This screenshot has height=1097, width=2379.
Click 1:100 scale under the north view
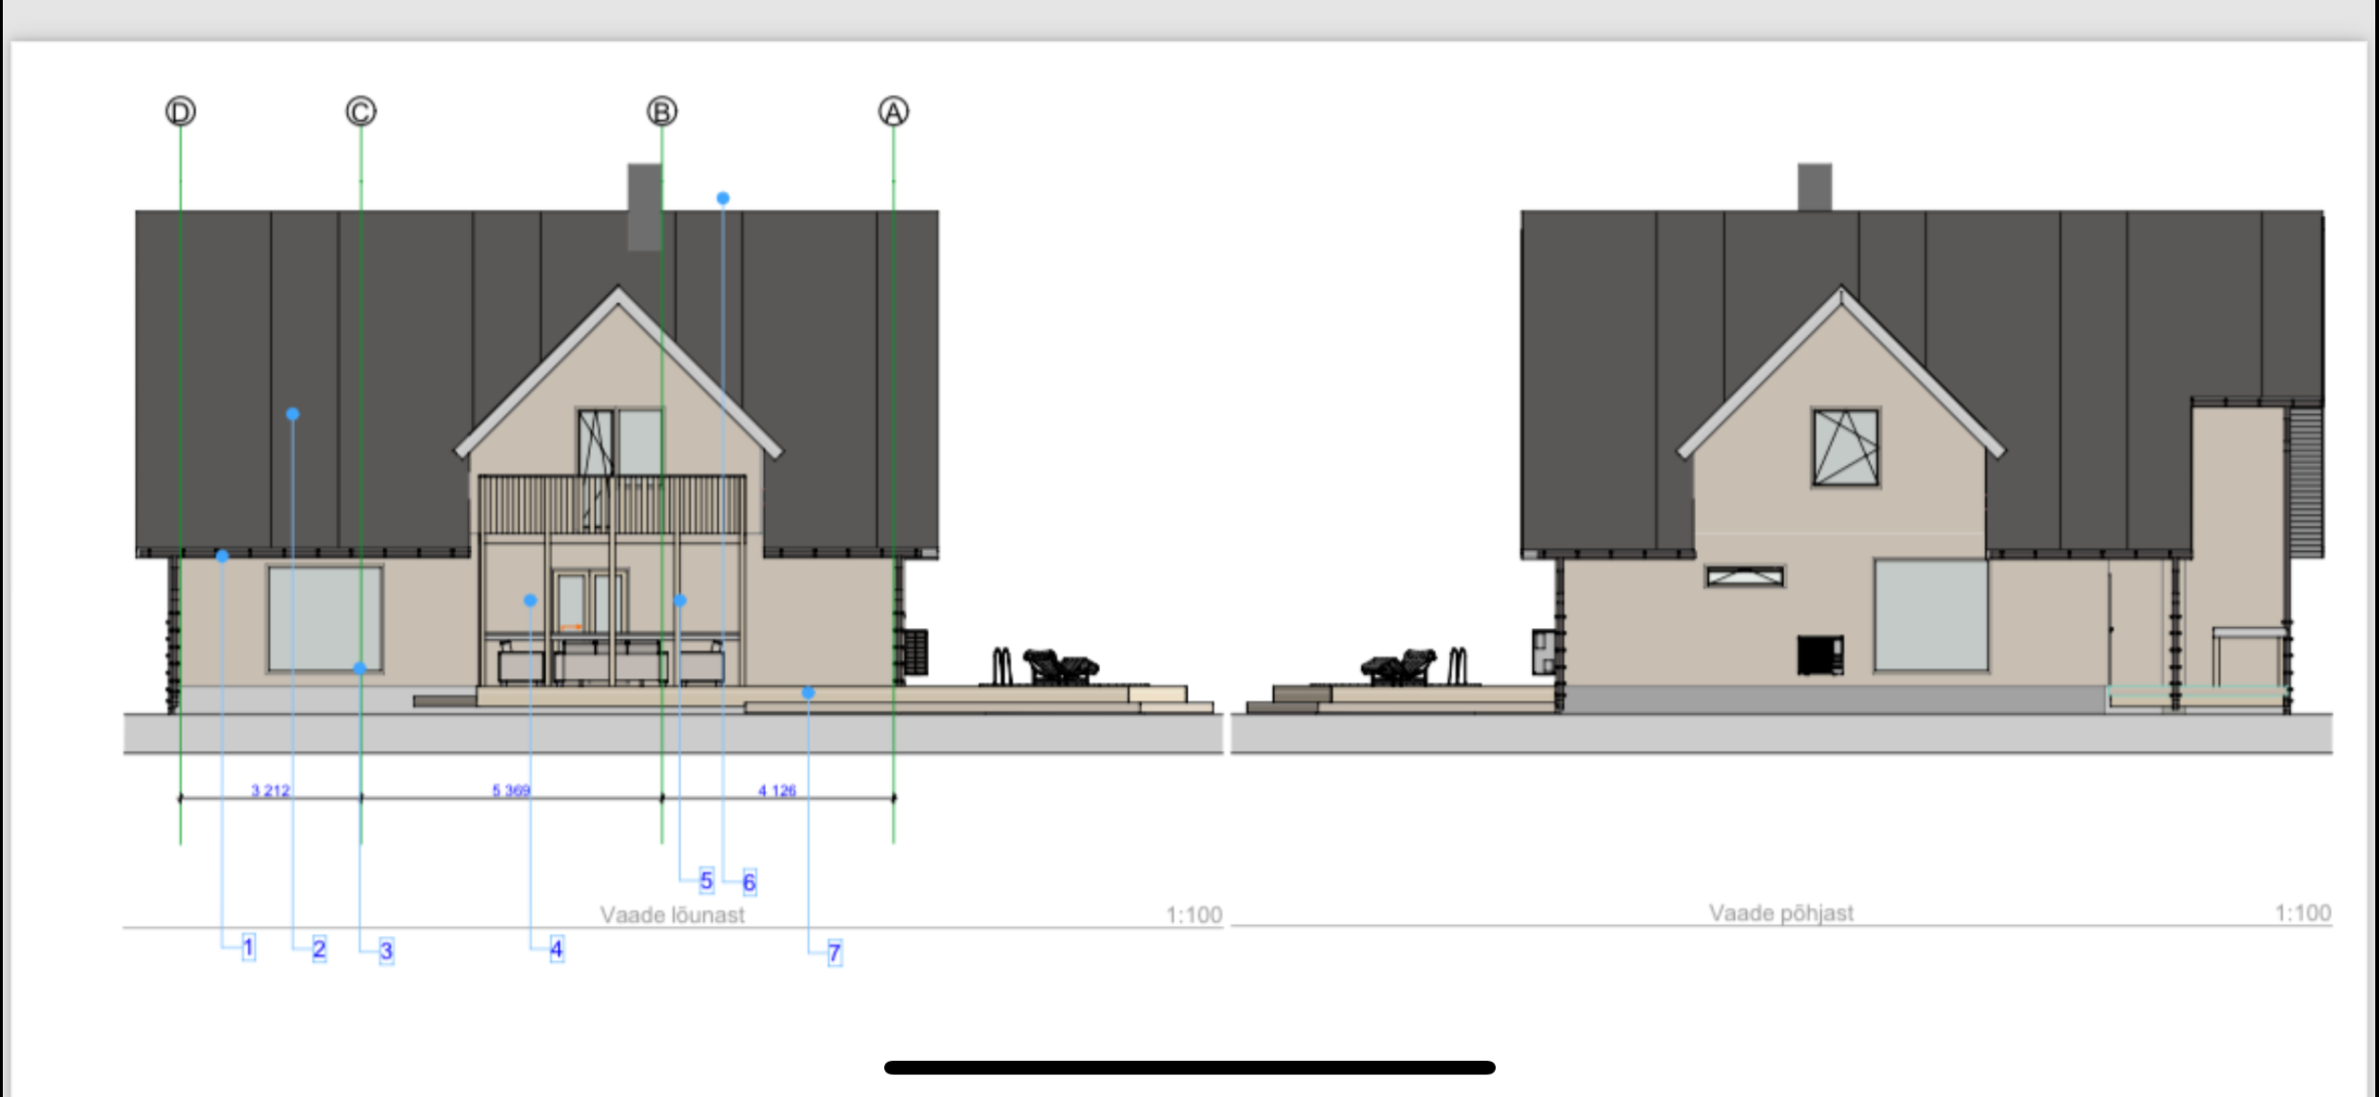[2302, 912]
